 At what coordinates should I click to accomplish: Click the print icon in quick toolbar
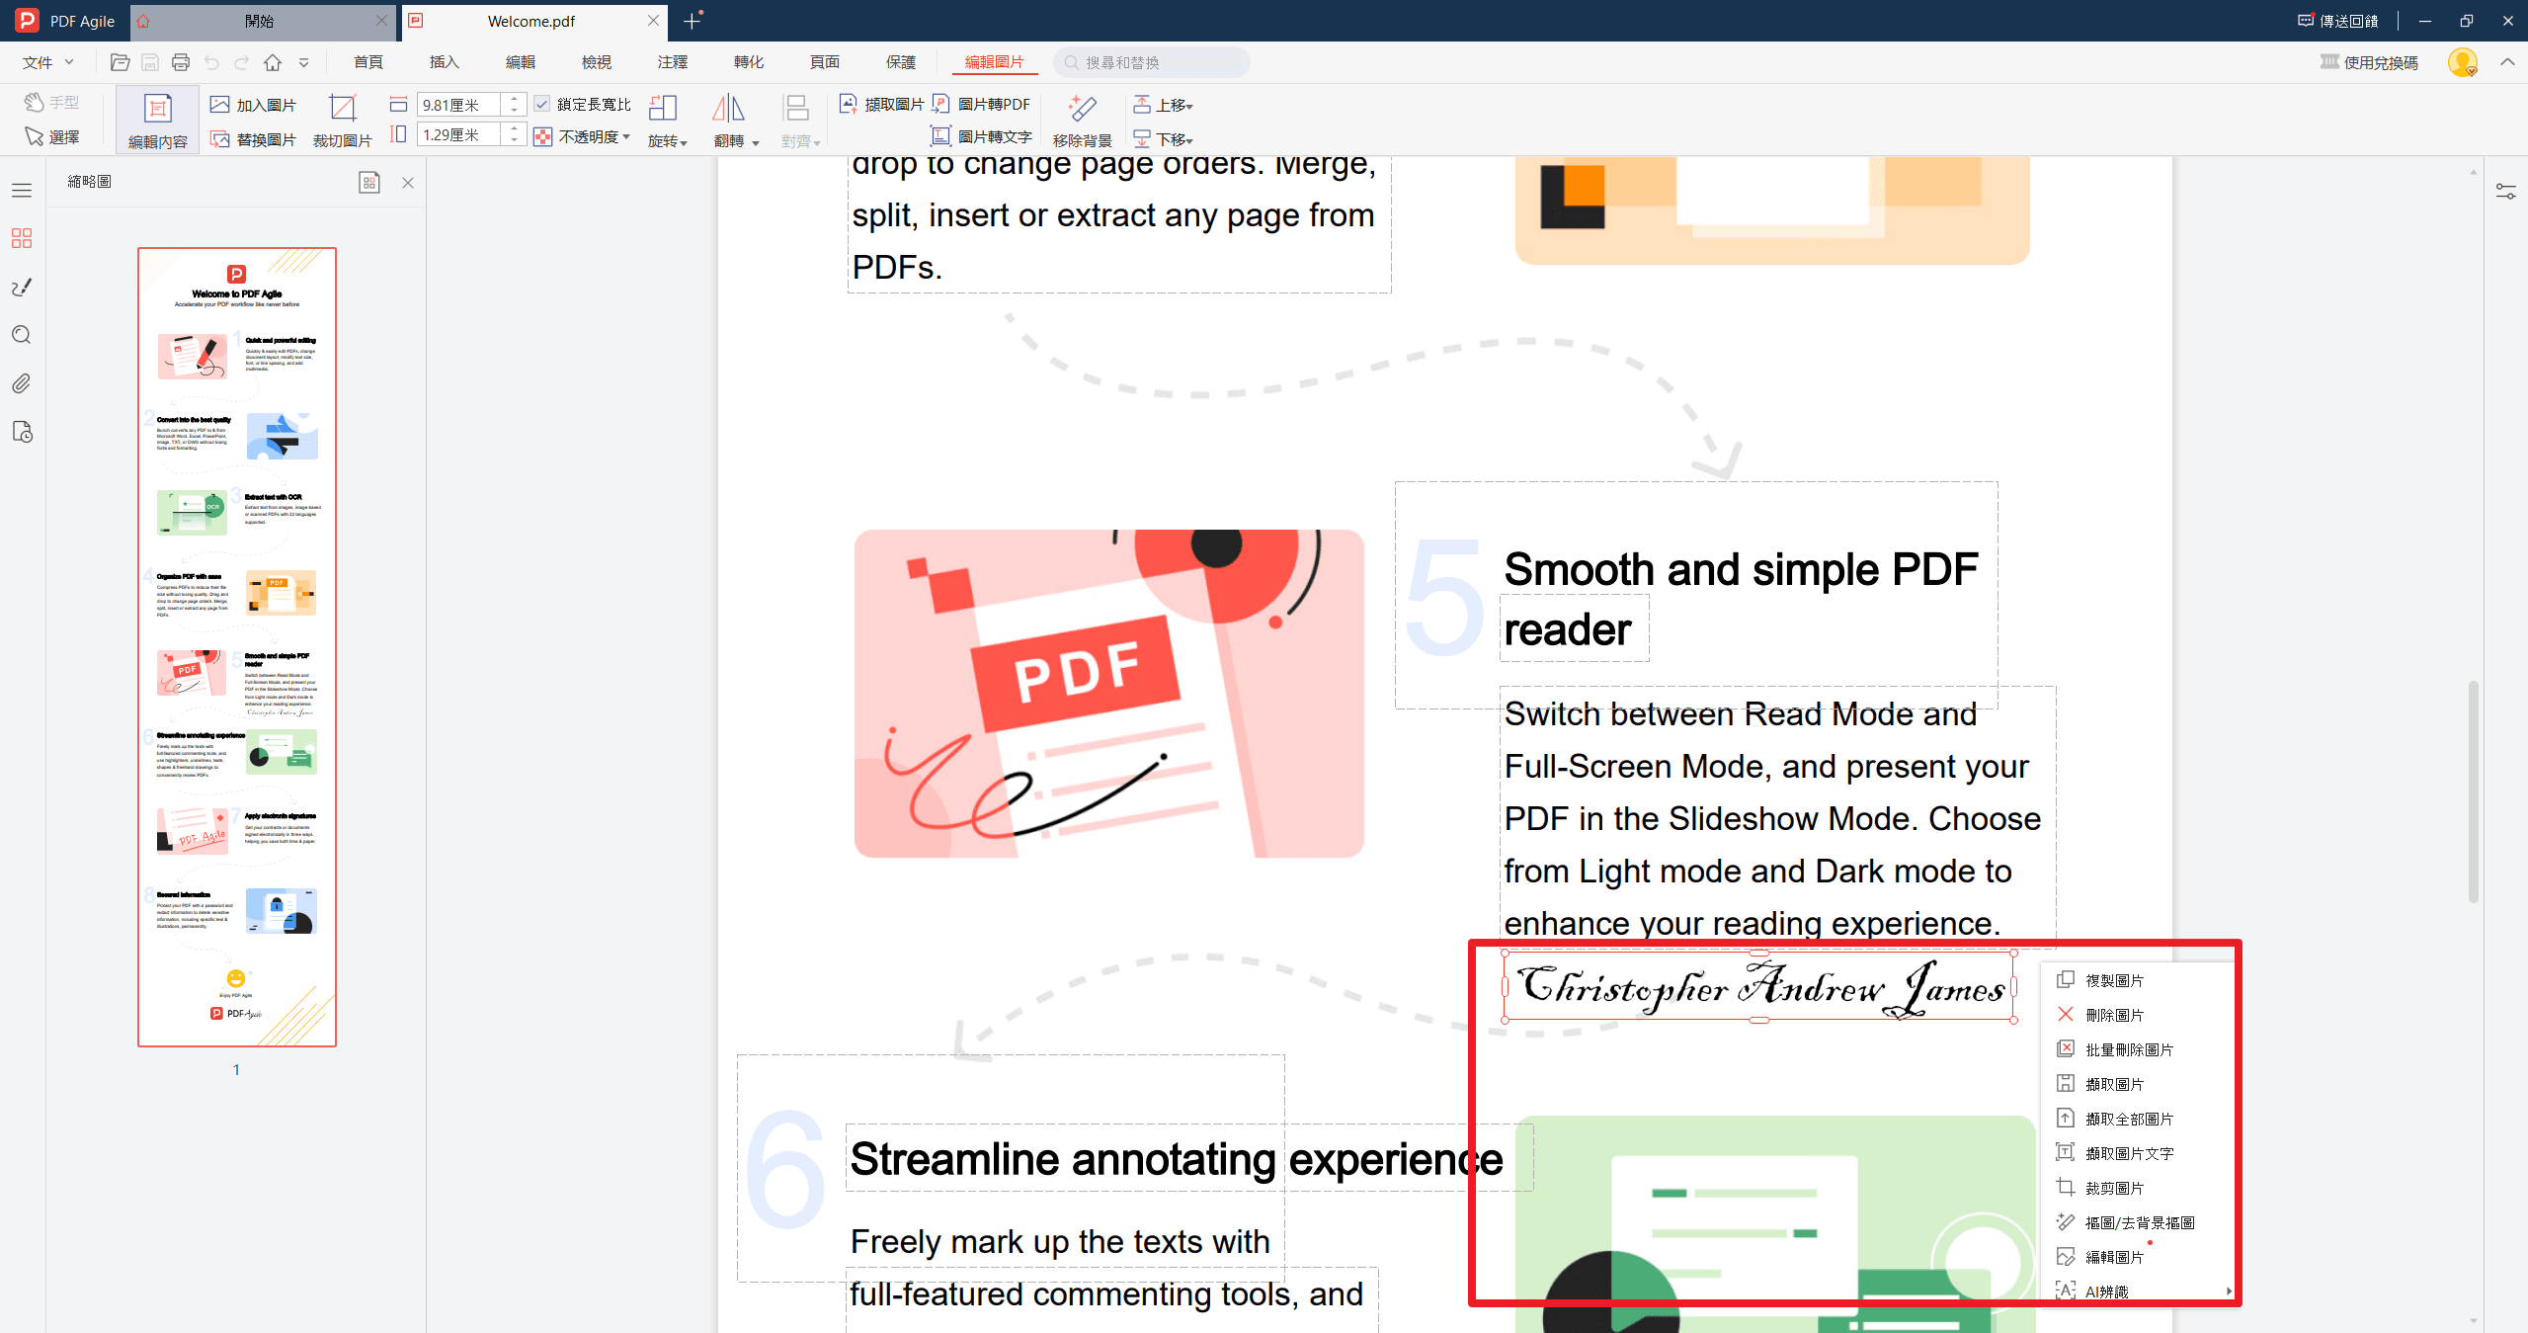click(x=181, y=62)
